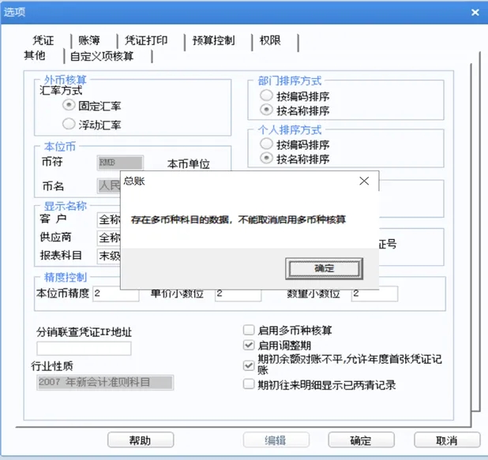Image resolution: width=488 pixels, height=460 pixels.
Task: Confirm the 总账 warning with 确定
Action: click(x=324, y=268)
